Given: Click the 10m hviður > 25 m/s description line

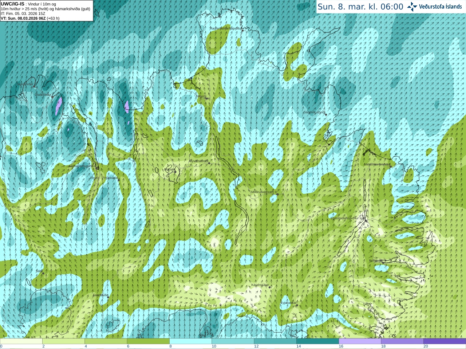Looking at the screenshot, I should (x=46, y=9).
